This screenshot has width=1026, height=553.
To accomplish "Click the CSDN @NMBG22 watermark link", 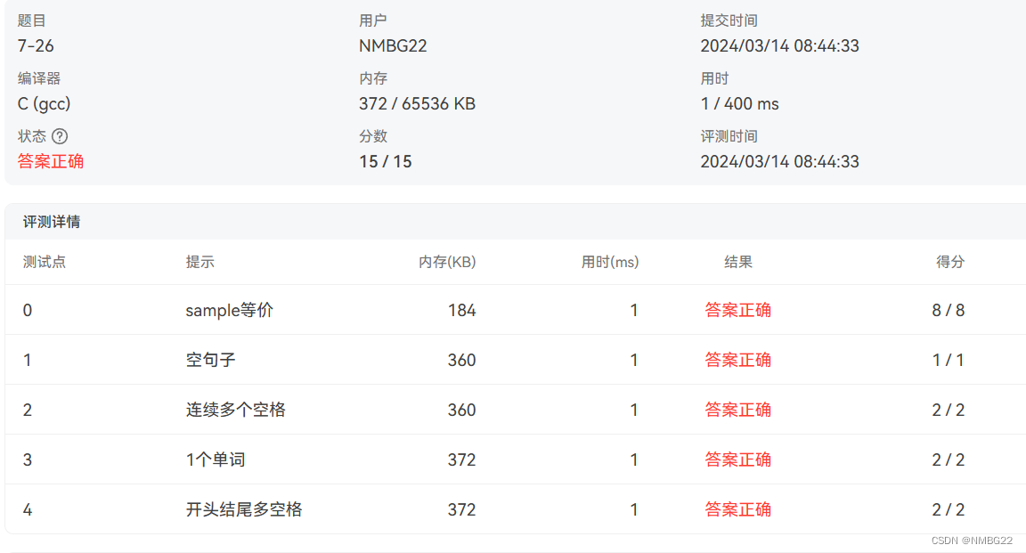I will point(973,541).
